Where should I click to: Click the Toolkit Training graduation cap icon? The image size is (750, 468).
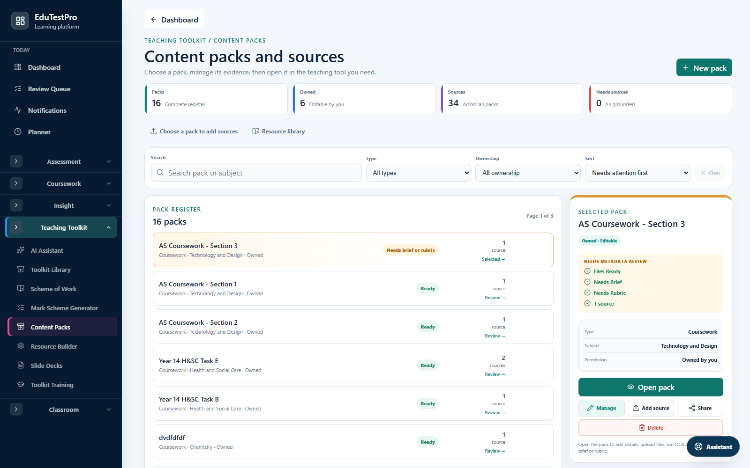pyautogui.click(x=21, y=385)
